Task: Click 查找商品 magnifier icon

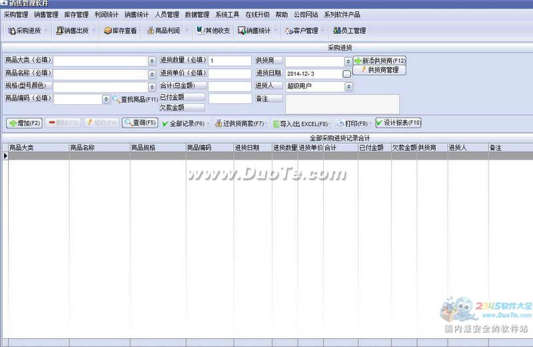Action: [x=115, y=99]
